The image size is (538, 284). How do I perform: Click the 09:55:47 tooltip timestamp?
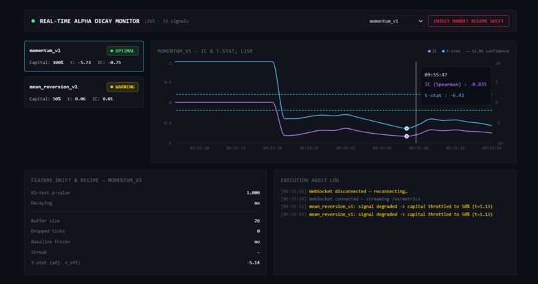click(436, 75)
